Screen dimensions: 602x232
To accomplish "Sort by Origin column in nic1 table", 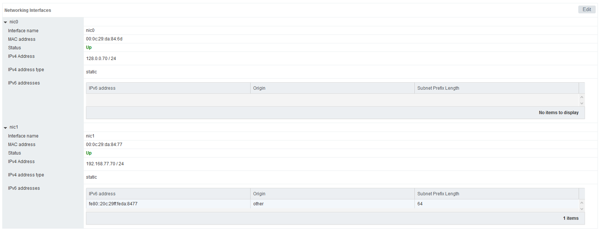I will pos(259,193).
